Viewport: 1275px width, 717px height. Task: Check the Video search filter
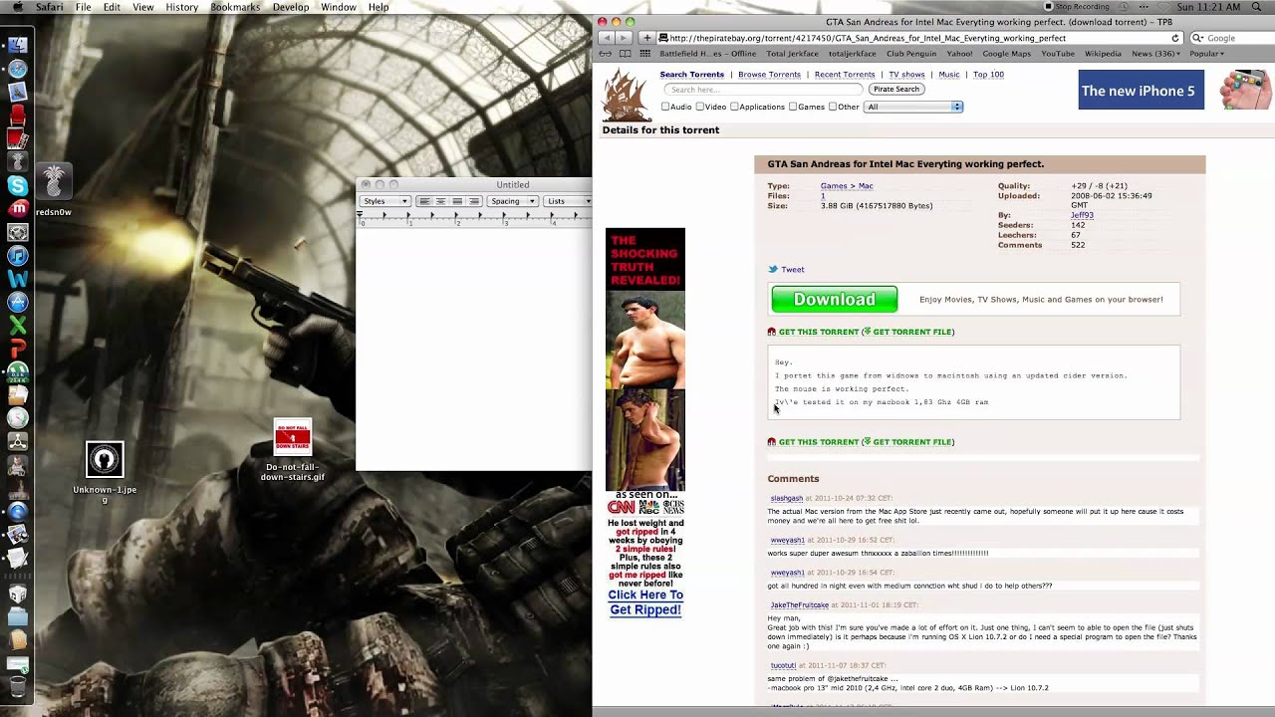point(700,107)
